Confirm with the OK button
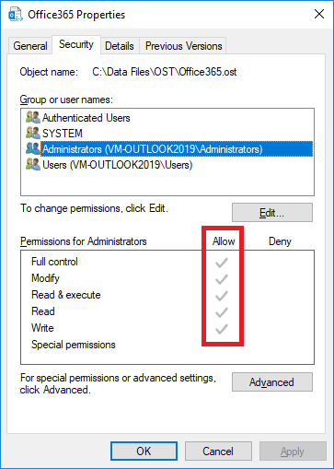The height and width of the screenshot is (469, 334). point(144,451)
